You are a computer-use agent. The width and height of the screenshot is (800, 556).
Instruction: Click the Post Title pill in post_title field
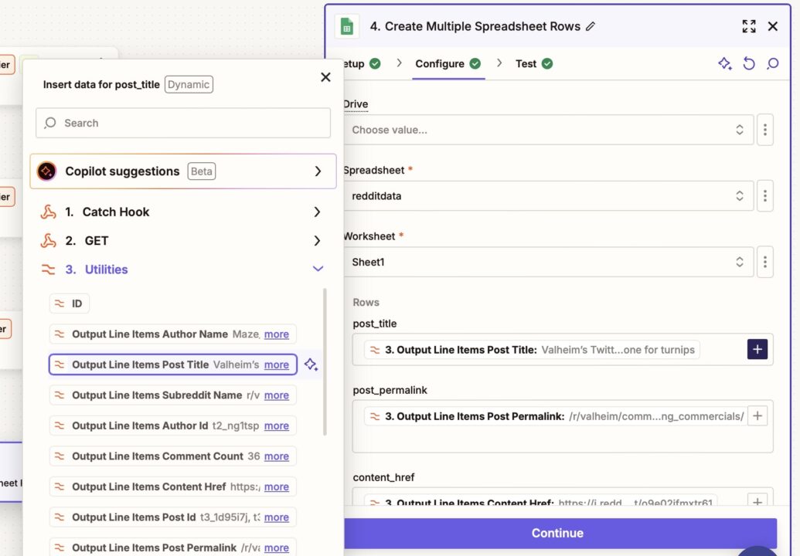point(532,350)
